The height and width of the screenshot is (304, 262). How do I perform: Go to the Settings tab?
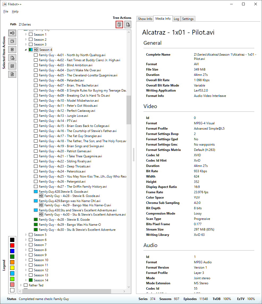click(x=188, y=19)
